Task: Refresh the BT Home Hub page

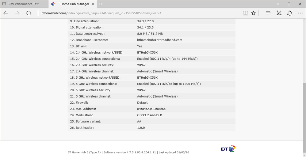Action: click(x=29, y=13)
